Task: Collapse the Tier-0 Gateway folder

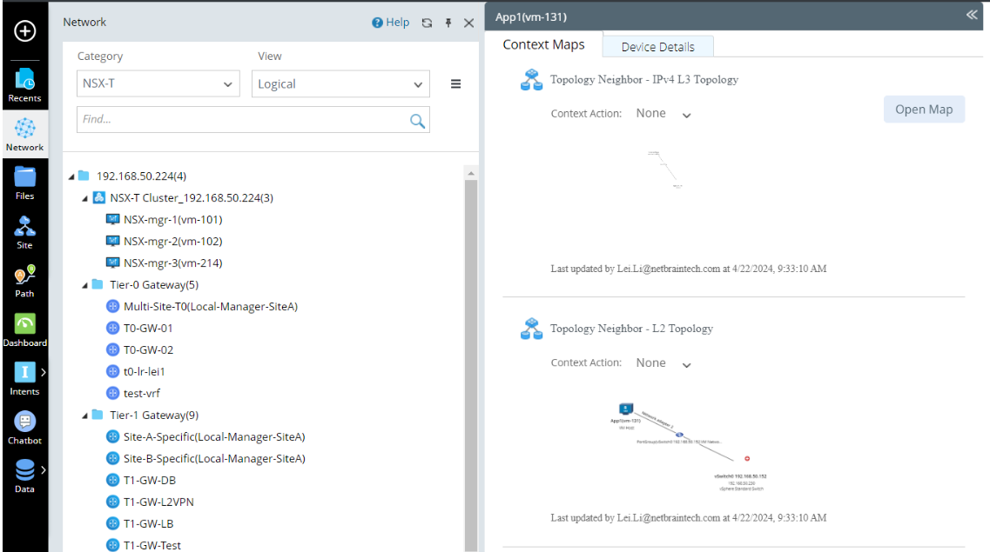Action: 84,285
